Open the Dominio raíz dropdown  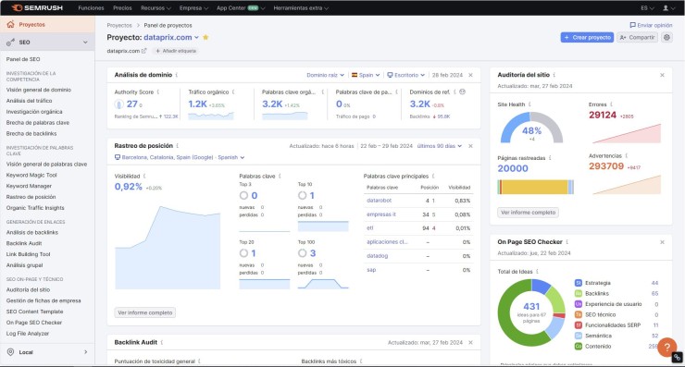[x=325, y=75]
